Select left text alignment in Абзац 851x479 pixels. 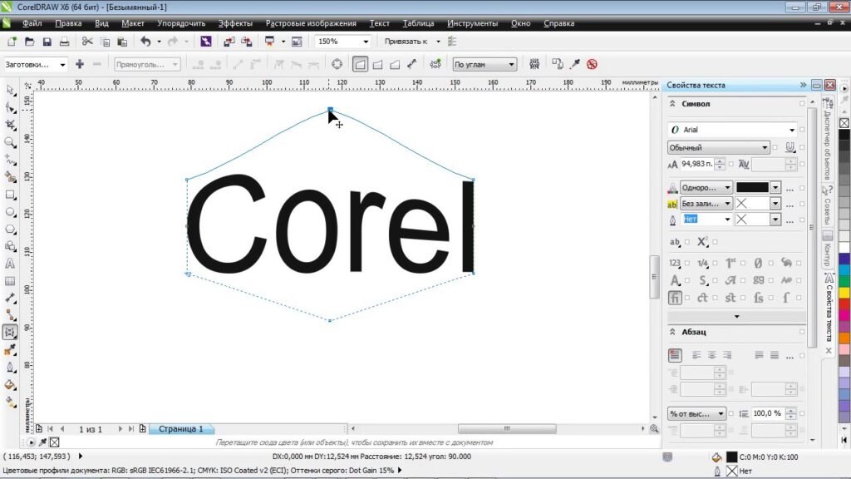click(x=696, y=355)
